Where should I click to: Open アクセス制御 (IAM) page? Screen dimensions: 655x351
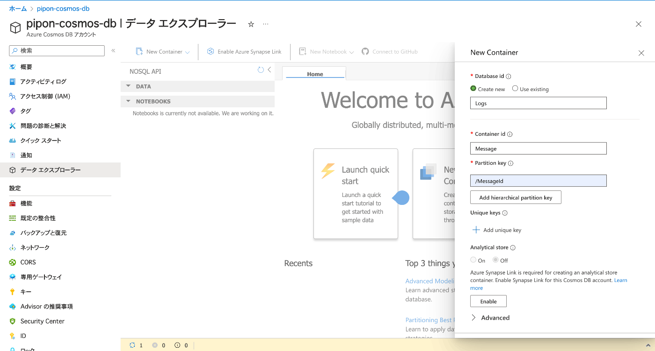(45, 96)
